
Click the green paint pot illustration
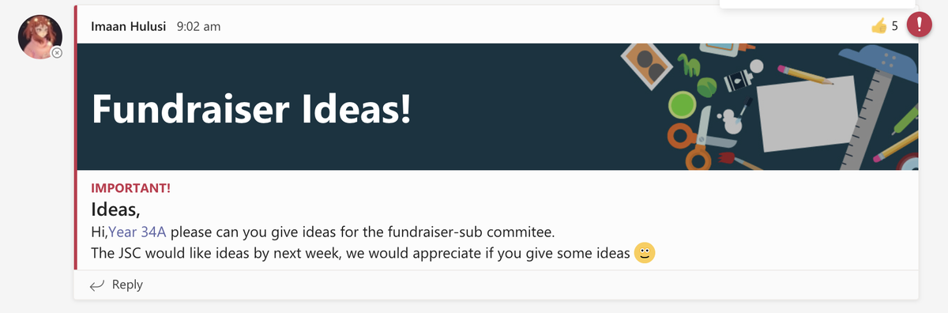coord(680,105)
